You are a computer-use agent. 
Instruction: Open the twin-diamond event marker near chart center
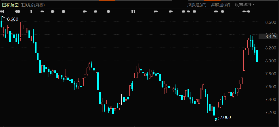click(x=133, y=12)
